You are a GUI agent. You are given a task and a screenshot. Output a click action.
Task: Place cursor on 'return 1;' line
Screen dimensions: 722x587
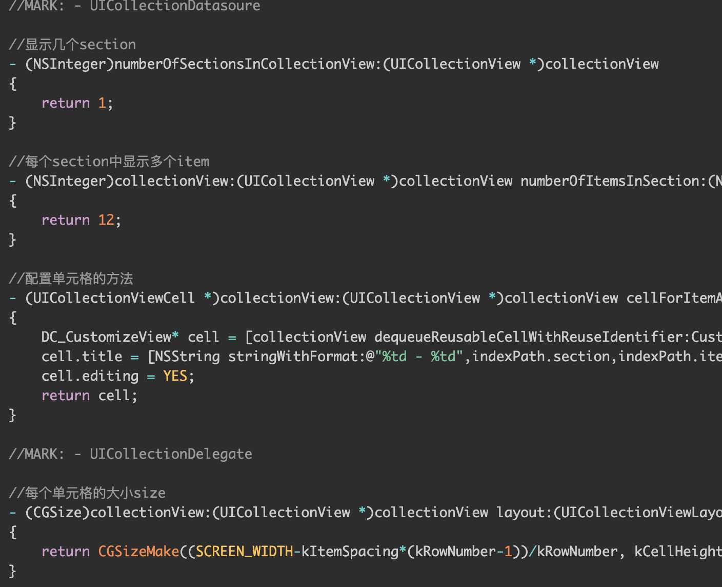[x=77, y=103]
